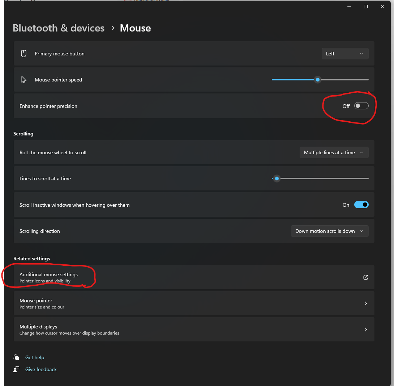Open the Primary mouse button dropdown
Screen dimensions: 394x386
tap(345, 54)
